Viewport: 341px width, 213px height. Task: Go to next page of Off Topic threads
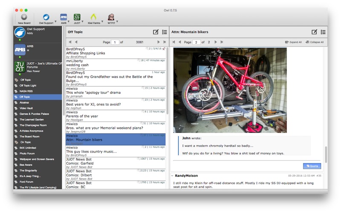point(159,42)
